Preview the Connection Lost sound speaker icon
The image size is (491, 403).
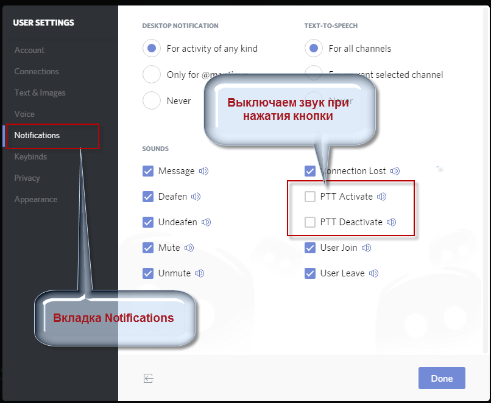point(395,171)
